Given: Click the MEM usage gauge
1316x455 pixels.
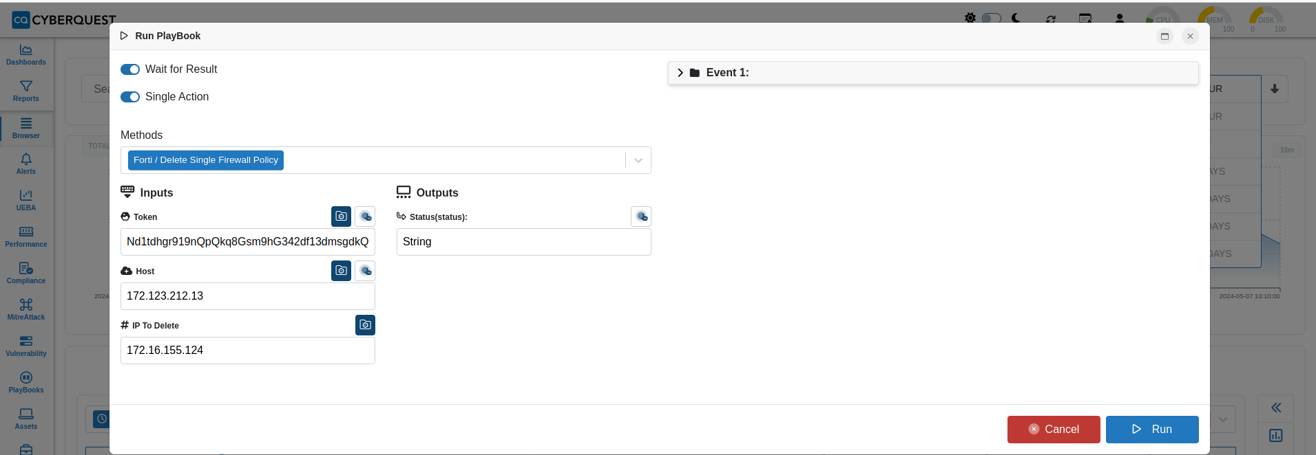Looking at the screenshot, I should (1215, 19).
